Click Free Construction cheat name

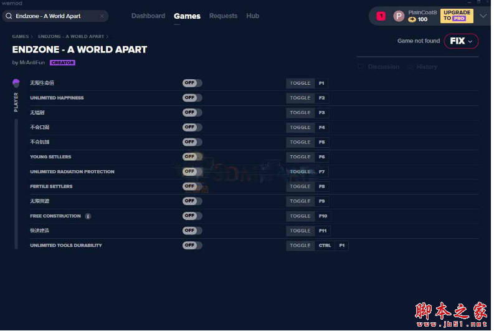(55, 216)
